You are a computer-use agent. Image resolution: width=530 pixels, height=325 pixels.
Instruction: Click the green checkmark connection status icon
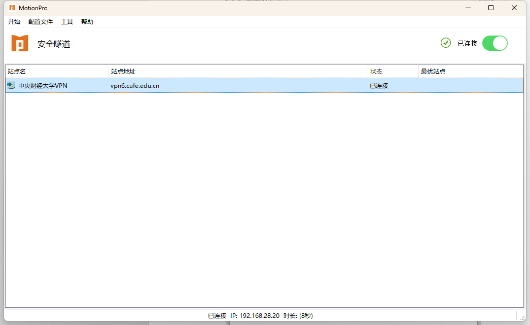[x=446, y=43]
